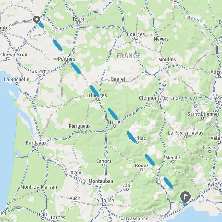Select route segment southeast of Poitiers
Image resolution: width=222 pixels, height=222 pixels.
click(x=76, y=68)
